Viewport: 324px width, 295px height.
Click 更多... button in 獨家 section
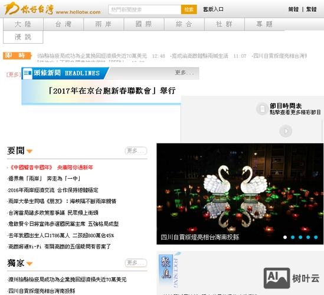136,263
